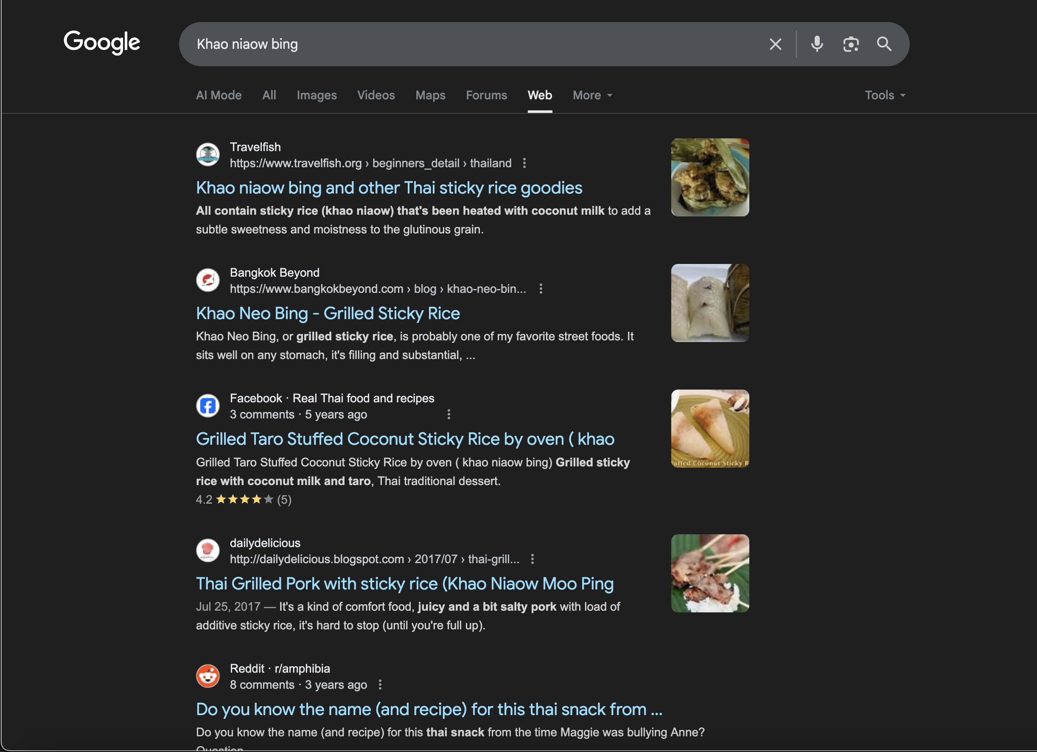Expand the Tools dropdown

click(x=884, y=95)
